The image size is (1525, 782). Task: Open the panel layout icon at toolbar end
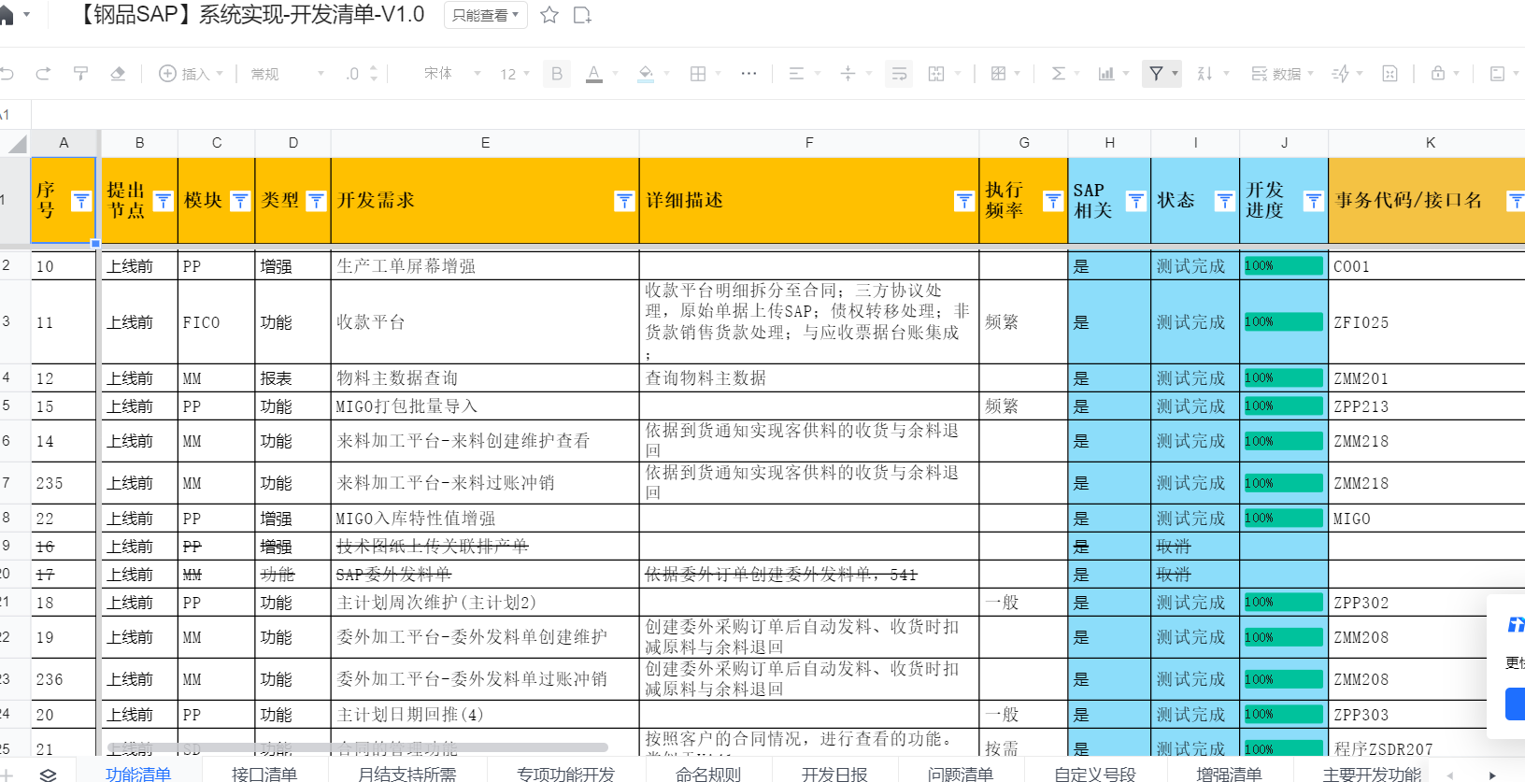click(x=1497, y=74)
